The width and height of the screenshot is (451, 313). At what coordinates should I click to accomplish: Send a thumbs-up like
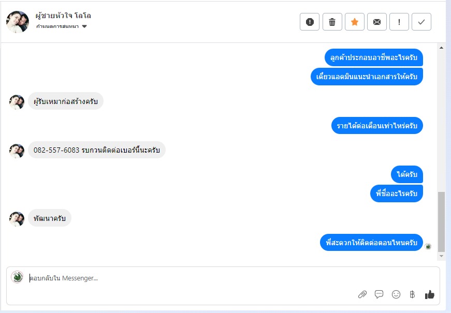pos(429,294)
